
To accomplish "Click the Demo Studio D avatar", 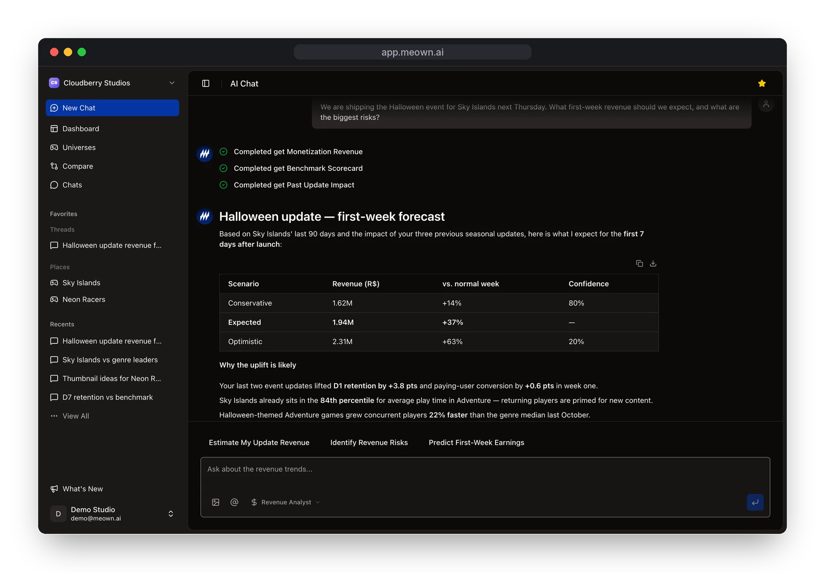I will (x=58, y=514).
